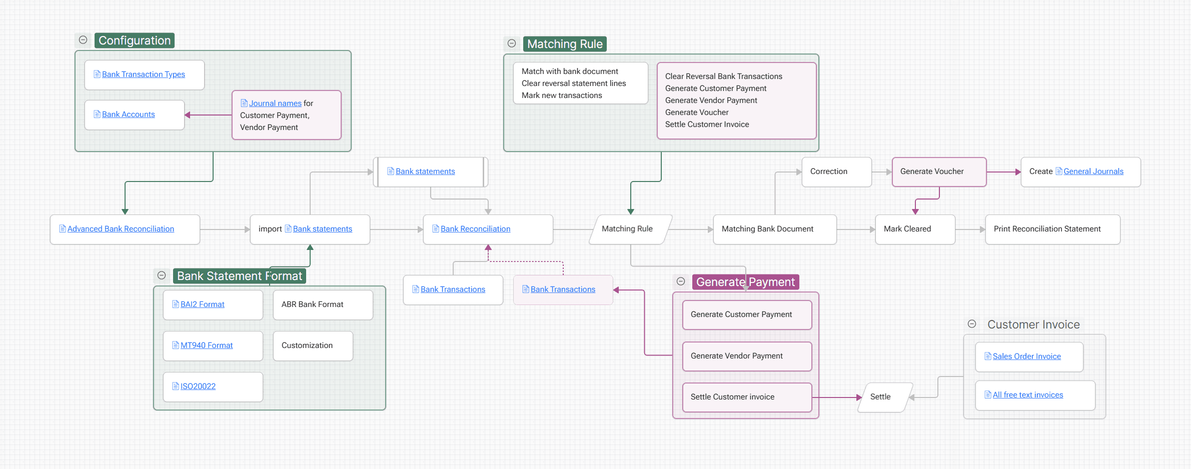
Task: Click the Bank Reconciliation document icon
Action: click(436, 228)
